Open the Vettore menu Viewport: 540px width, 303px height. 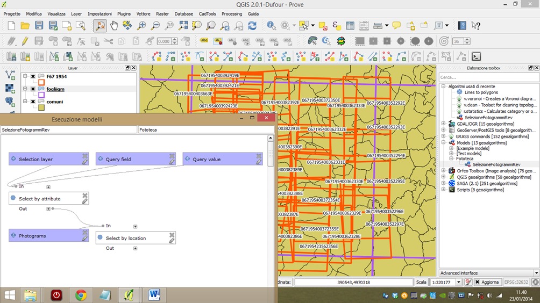tap(143, 13)
